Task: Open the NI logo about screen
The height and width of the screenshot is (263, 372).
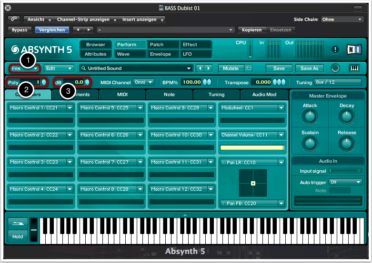Action: coord(353,49)
